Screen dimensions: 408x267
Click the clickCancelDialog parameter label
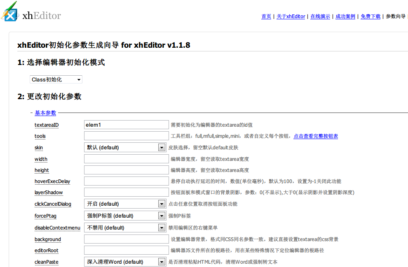coord(53,204)
